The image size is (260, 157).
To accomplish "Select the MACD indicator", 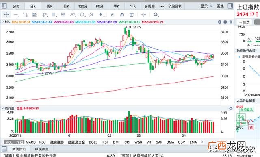I will coord(31,142).
